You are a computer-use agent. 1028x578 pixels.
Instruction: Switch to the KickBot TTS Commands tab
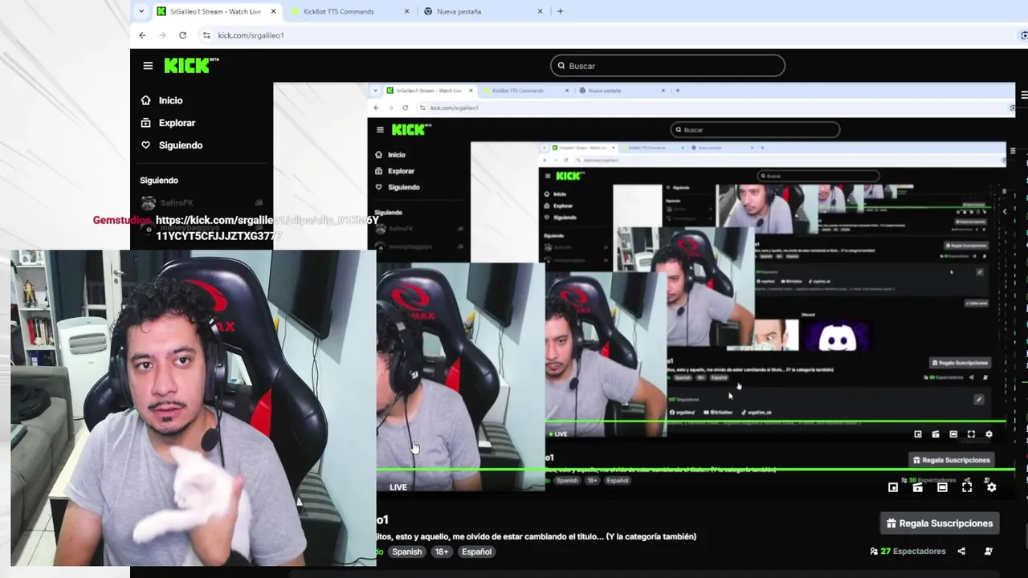[338, 11]
